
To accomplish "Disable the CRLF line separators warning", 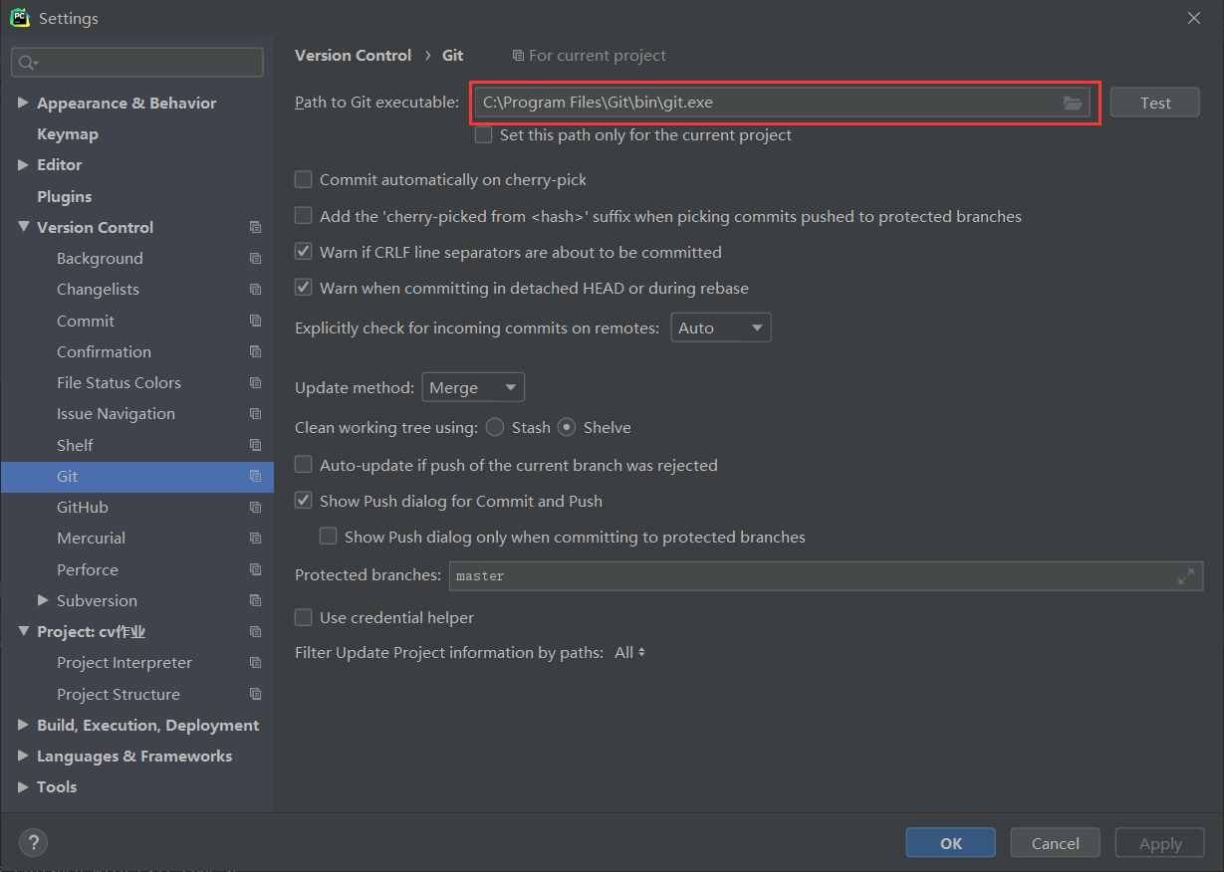I will point(304,253).
